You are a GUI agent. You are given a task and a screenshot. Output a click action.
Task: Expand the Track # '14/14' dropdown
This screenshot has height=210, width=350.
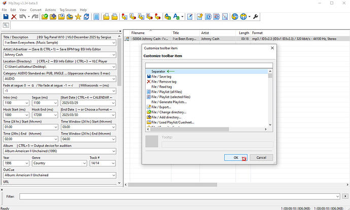click(x=113, y=163)
